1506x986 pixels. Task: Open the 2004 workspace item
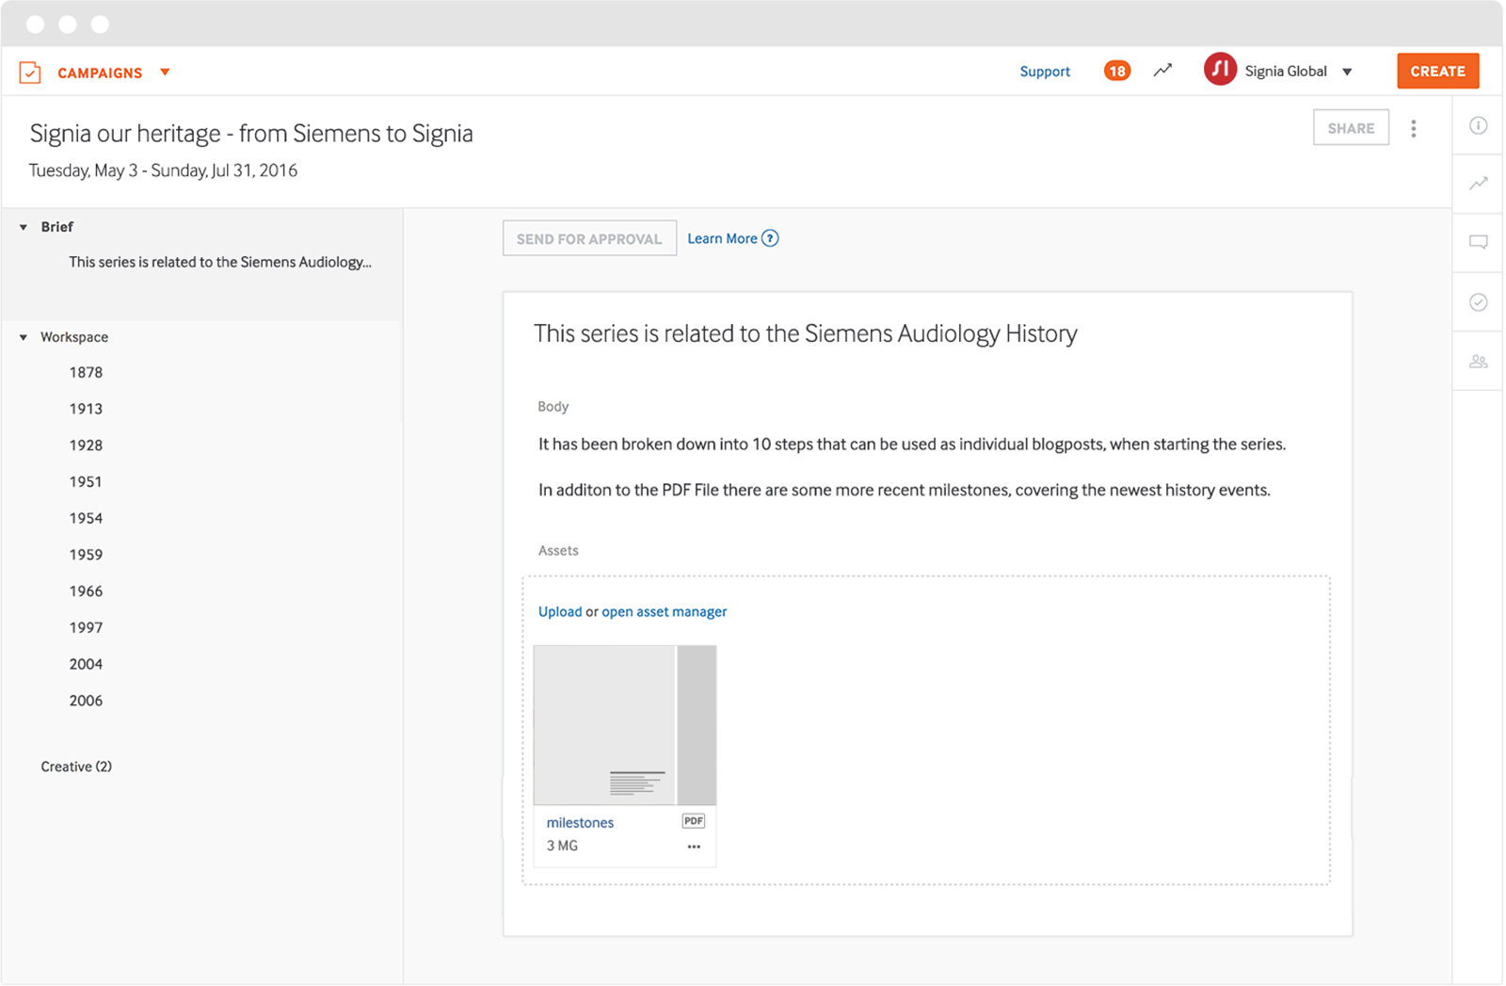pos(86,664)
